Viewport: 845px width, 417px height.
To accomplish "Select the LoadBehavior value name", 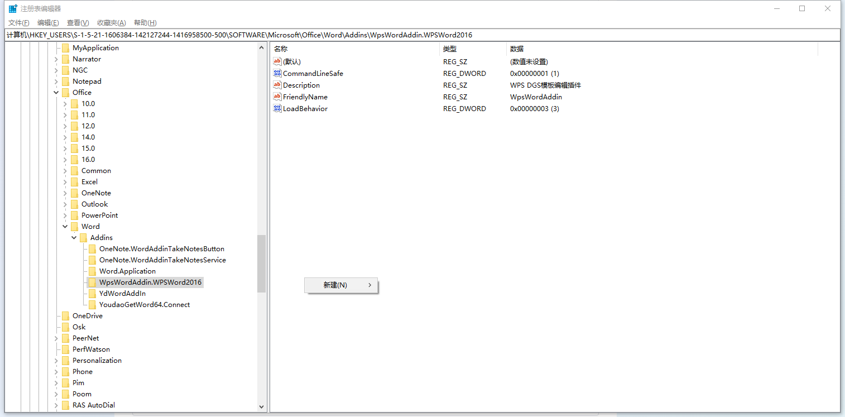I will 305,109.
